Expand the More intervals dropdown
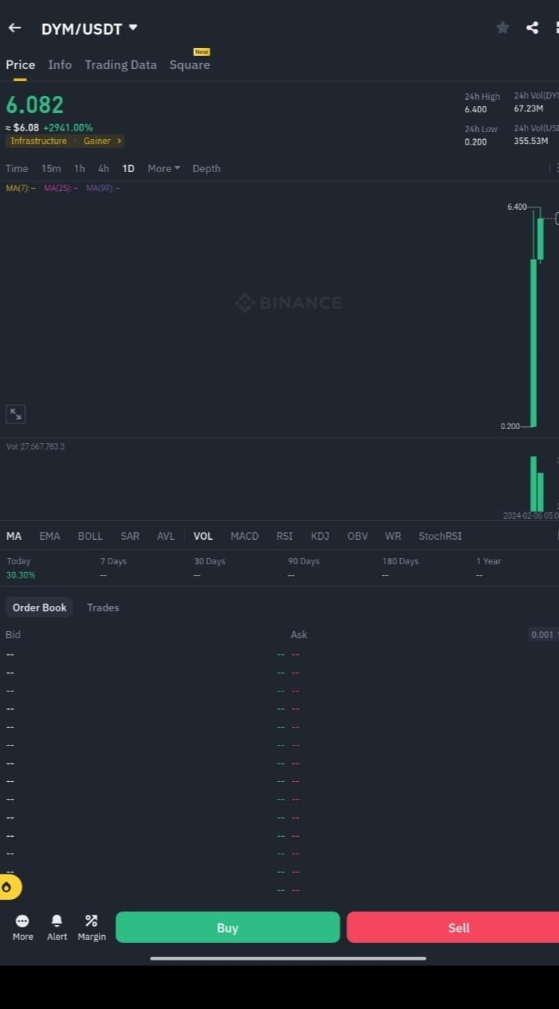Screen dimensions: 559x1009 pos(163,169)
